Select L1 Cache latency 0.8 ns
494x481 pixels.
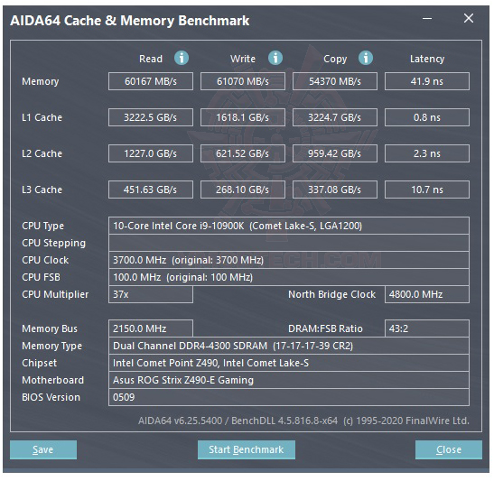point(427,117)
